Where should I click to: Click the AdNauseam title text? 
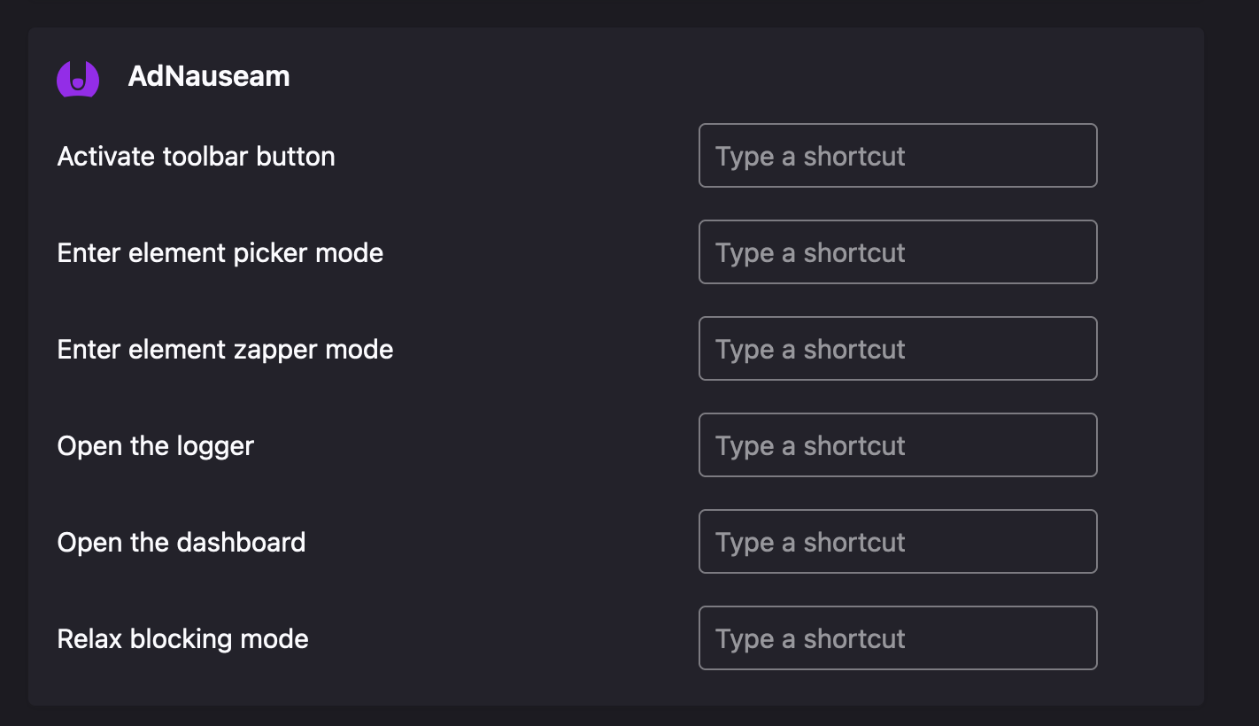(210, 76)
